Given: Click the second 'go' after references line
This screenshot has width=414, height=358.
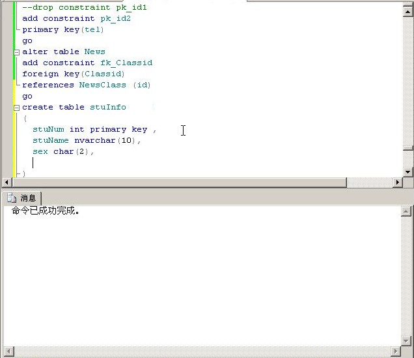Looking at the screenshot, I should (x=27, y=97).
